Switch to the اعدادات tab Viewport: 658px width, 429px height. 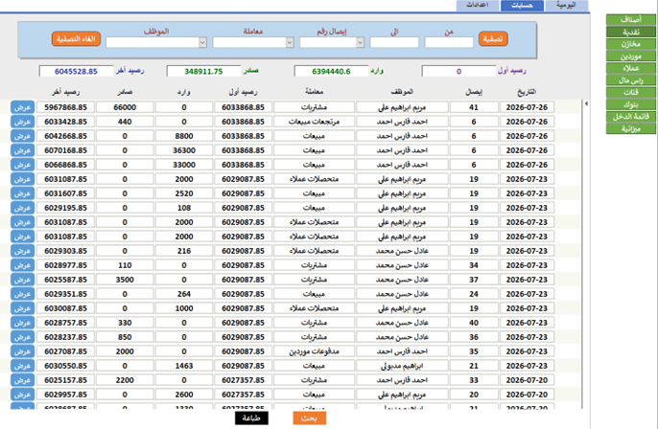click(x=478, y=6)
